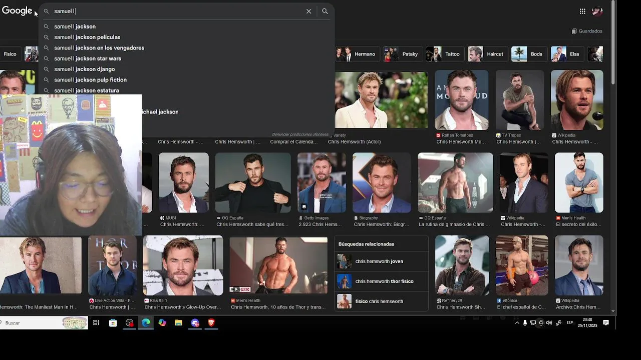Switch to Microsoft Edge in the taskbar

point(146,323)
